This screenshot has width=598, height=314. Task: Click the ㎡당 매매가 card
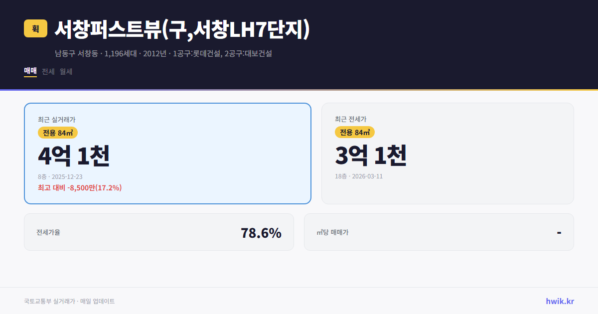(x=439, y=232)
